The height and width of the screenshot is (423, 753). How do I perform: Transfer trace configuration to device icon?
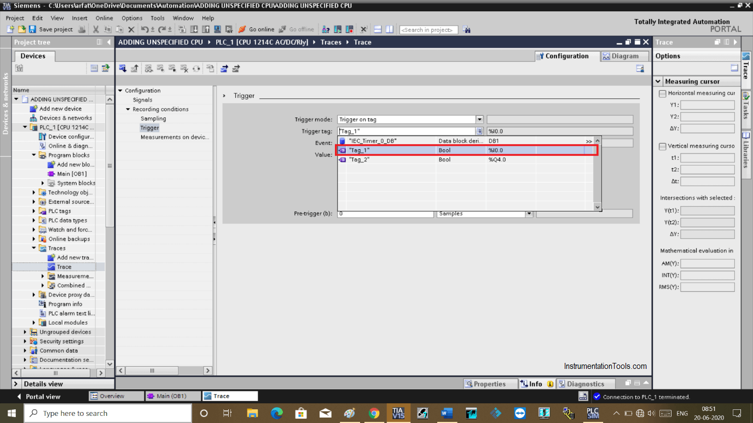(123, 68)
